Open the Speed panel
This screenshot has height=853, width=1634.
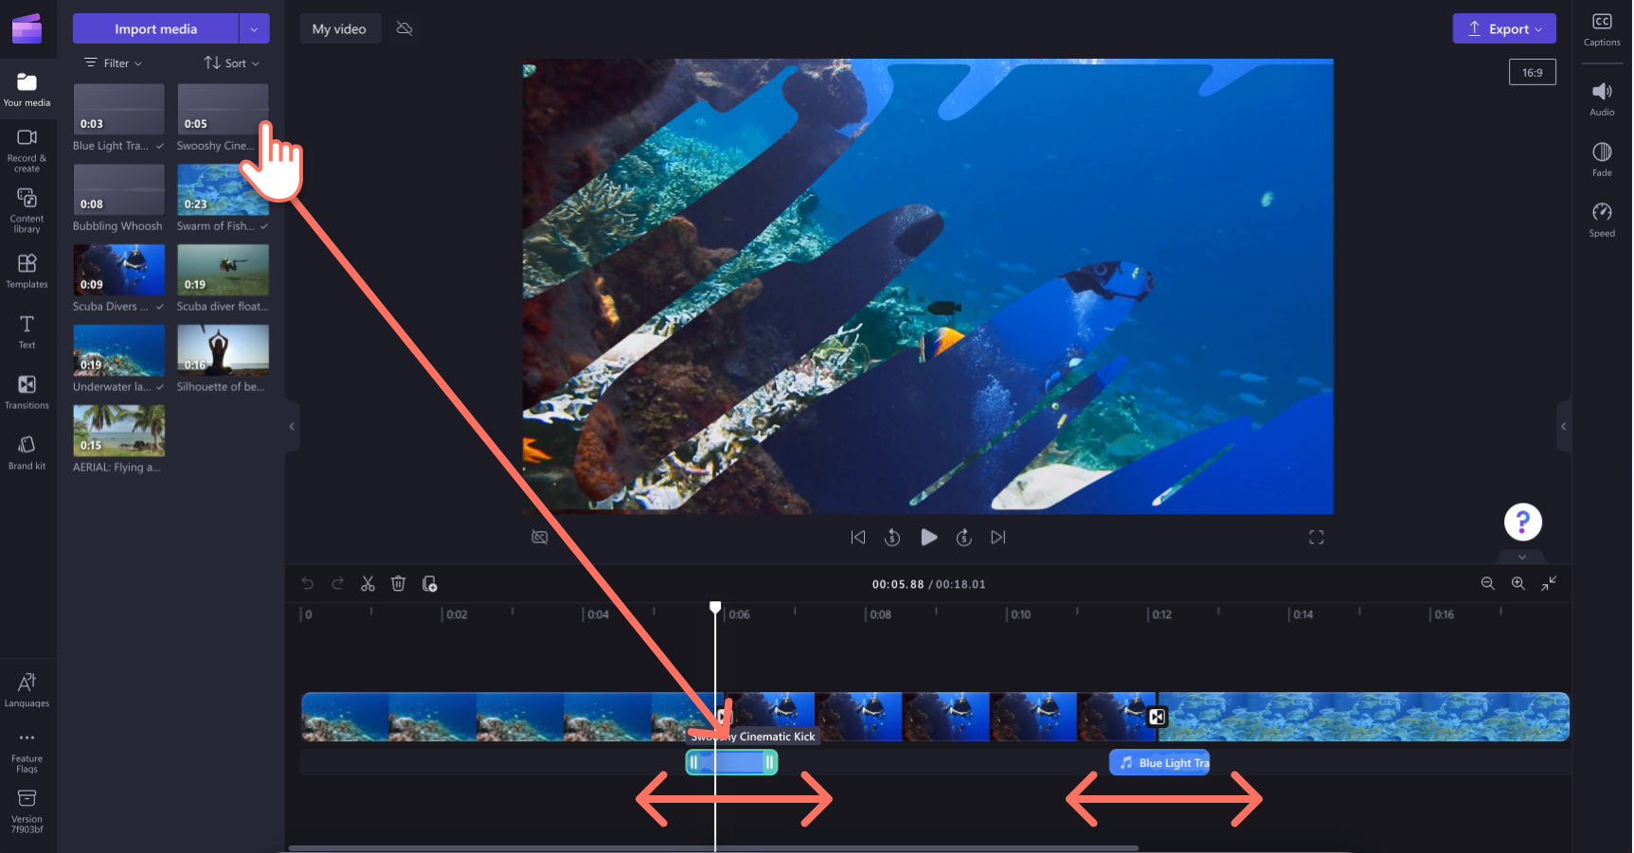coord(1602,220)
